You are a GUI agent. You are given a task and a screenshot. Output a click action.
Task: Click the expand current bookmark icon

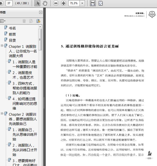point(38,21)
